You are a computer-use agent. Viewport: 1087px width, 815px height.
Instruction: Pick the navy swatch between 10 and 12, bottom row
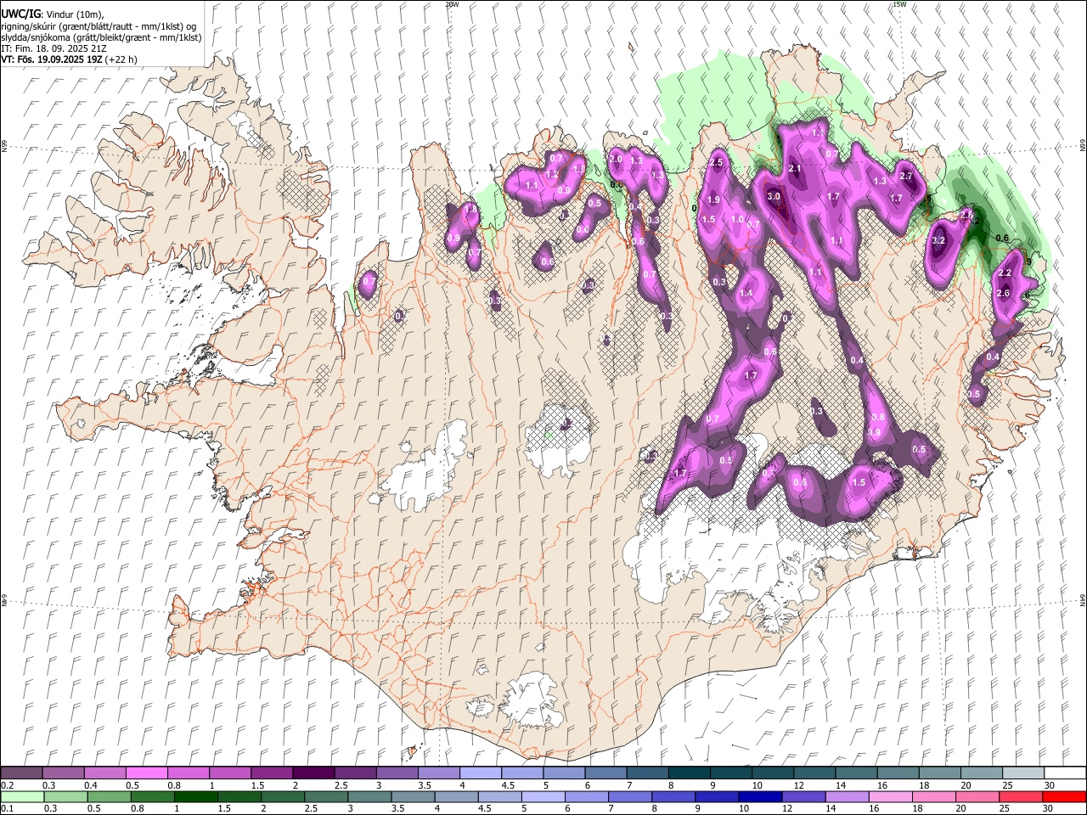pos(760,797)
